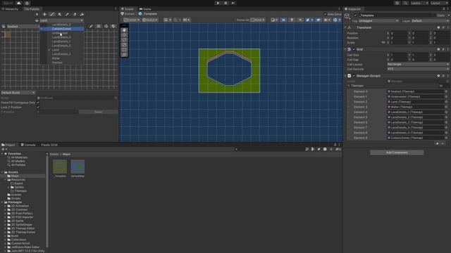
Task: Choose Seabed in tilemap list
Action: [x=62, y=63]
